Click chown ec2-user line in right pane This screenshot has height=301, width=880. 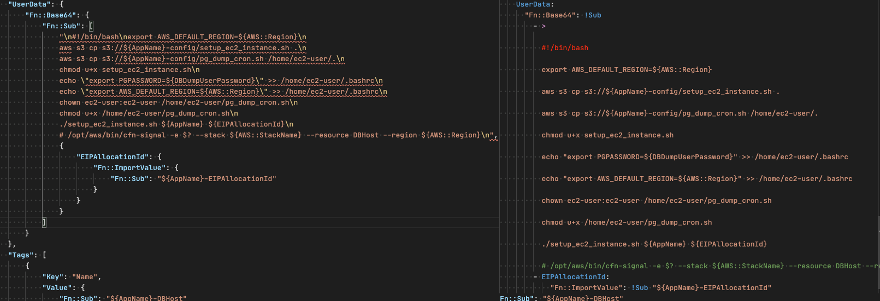657,201
